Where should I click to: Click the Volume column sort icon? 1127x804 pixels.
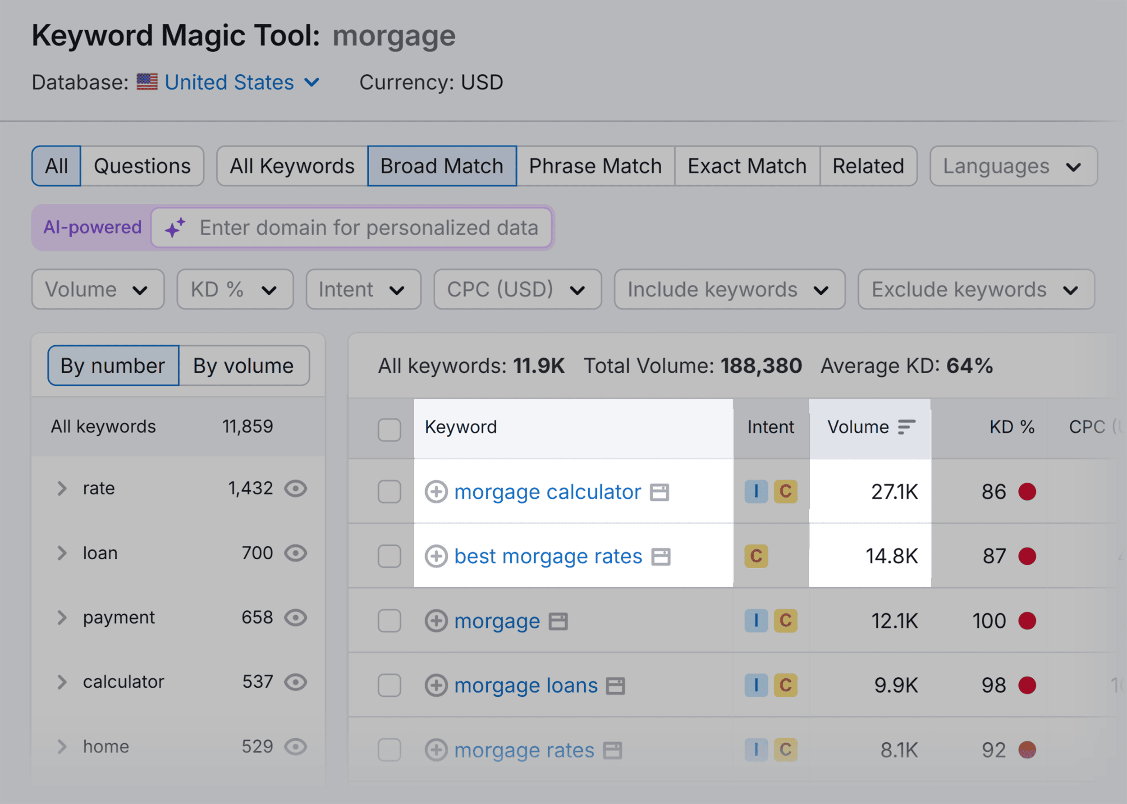pyautogui.click(x=905, y=426)
